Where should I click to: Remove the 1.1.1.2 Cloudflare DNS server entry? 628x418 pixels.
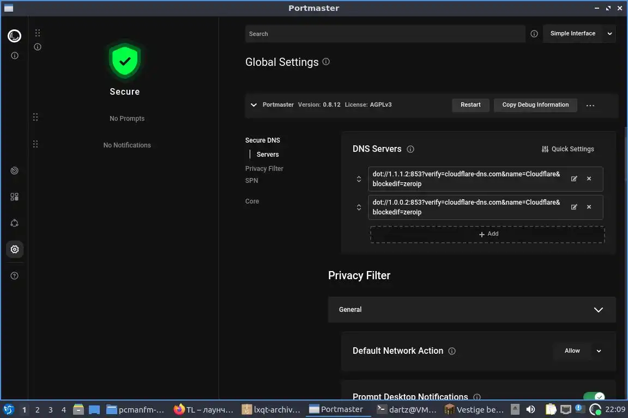point(589,179)
